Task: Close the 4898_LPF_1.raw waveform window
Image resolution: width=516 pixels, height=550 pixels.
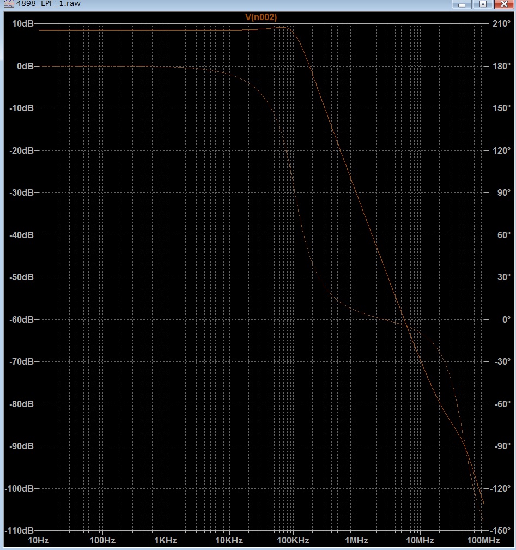Action: coord(504,4)
